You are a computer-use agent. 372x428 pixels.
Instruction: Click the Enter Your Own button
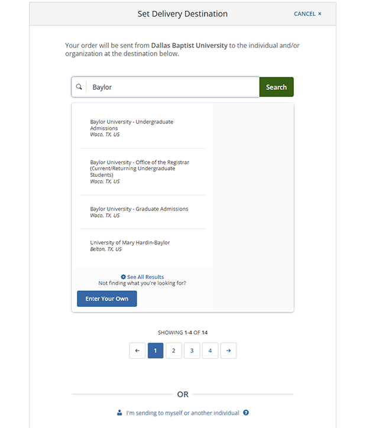[x=106, y=299]
